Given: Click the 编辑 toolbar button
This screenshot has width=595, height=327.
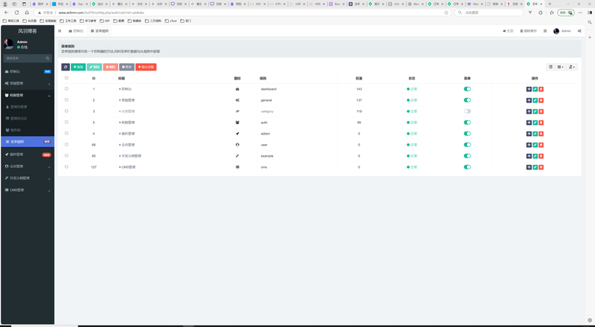Looking at the screenshot, I should pos(94,67).
